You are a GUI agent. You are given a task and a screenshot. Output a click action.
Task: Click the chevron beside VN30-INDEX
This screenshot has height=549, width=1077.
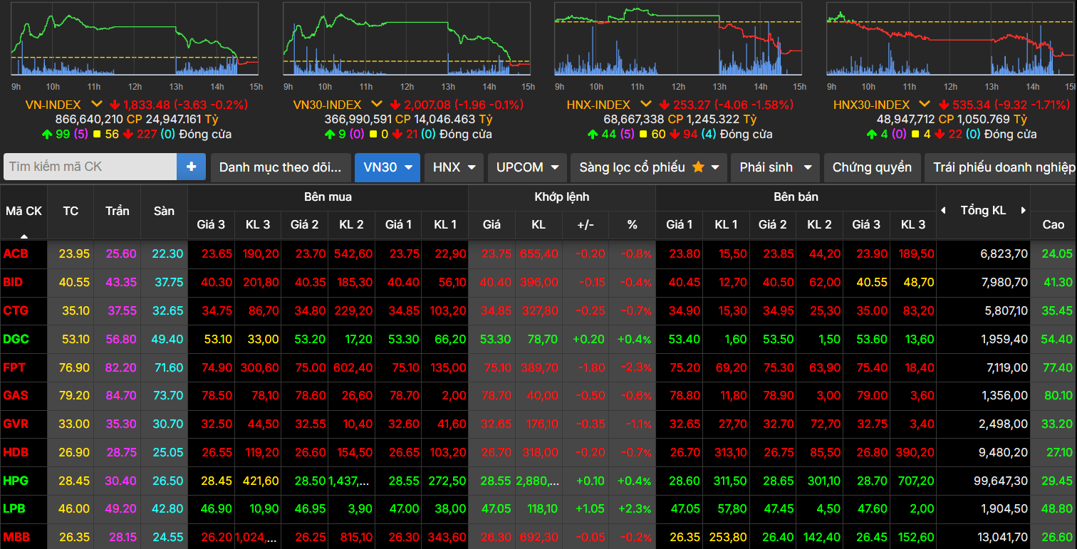coord(377,105)
